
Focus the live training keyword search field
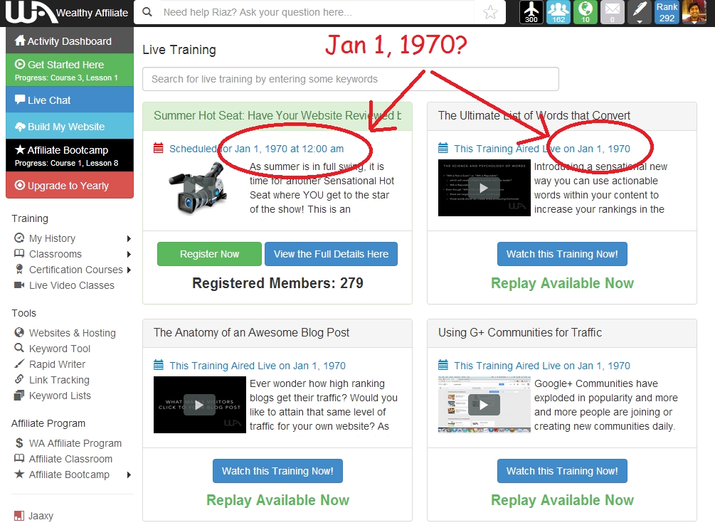click(351, 79)
